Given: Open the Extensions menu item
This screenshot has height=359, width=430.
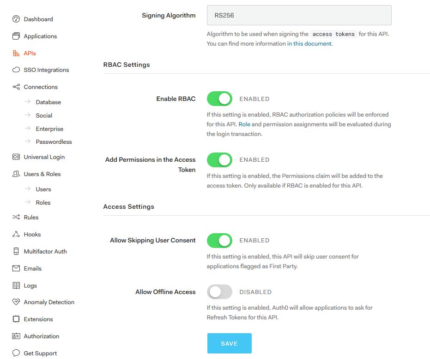Looking at the screenshot, I should pos(38,319).
